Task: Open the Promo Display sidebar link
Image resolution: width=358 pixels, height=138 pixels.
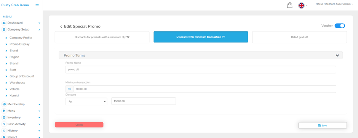Action: coord(19,44)
